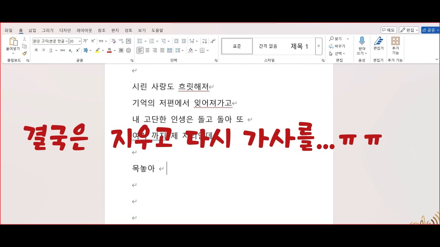Click the Justify alignment icon
Viewport: 440px width, 247px height.
[162, 50]
